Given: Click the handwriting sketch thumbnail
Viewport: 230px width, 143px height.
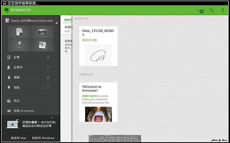Looking at the screenshot, I should pos(99,55).
